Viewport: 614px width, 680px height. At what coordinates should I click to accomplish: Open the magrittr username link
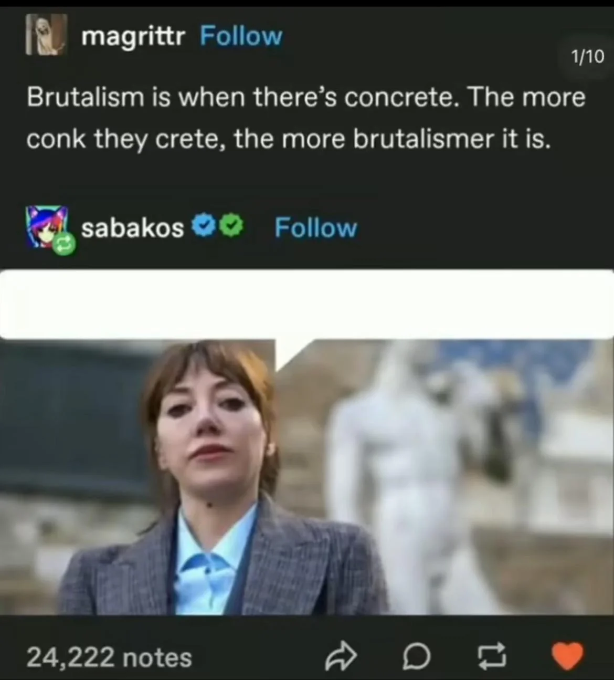tap(133, 36)
